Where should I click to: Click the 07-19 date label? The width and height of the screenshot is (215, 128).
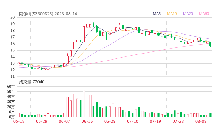tap(155, 122)
